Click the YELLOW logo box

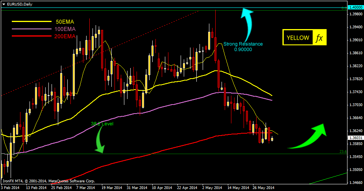point(297,38)
